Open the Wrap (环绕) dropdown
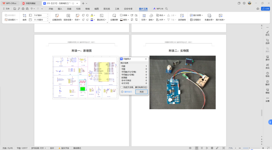 (144, 20)
